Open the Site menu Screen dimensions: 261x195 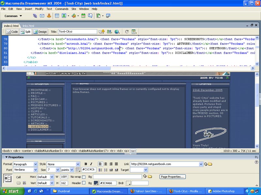click(74, 9)
